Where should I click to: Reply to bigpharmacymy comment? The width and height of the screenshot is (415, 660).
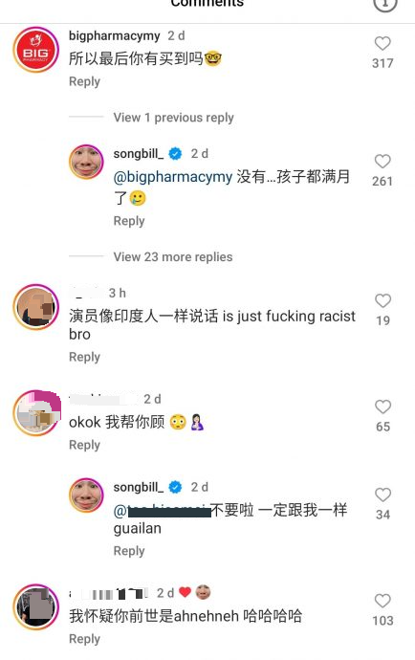[84, 81]
